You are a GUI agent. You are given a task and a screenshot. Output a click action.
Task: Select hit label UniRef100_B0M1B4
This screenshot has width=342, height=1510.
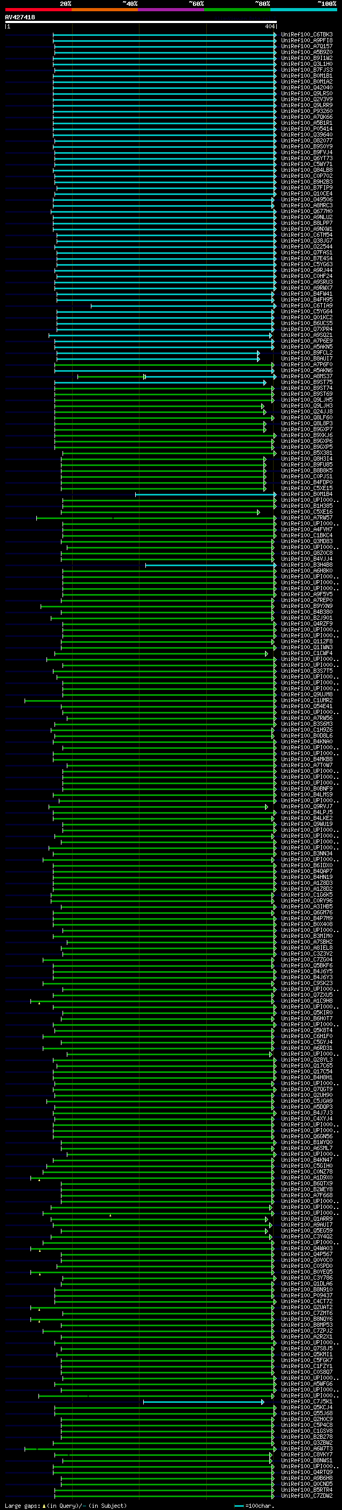point(307,494)
